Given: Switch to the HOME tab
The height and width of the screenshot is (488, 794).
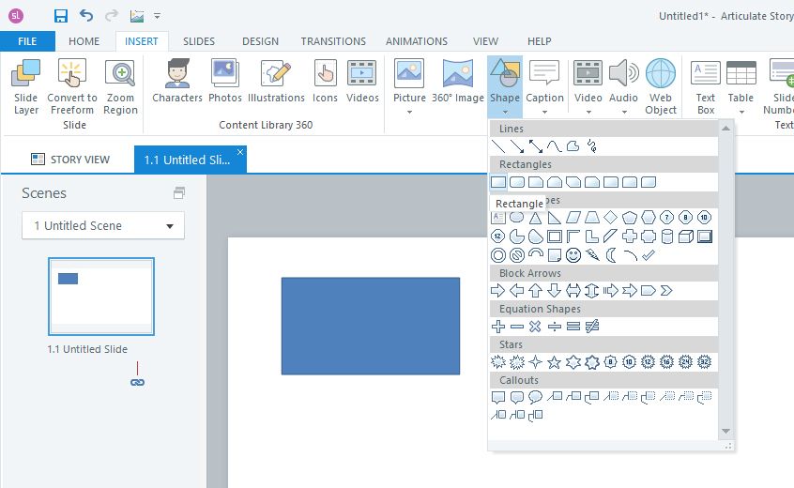Looking at the screenshot, I should click(84, 41).
